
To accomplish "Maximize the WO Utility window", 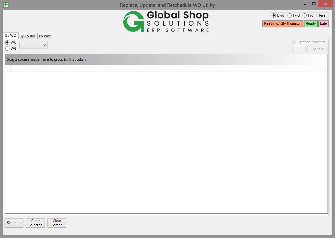I will point(314,4).
